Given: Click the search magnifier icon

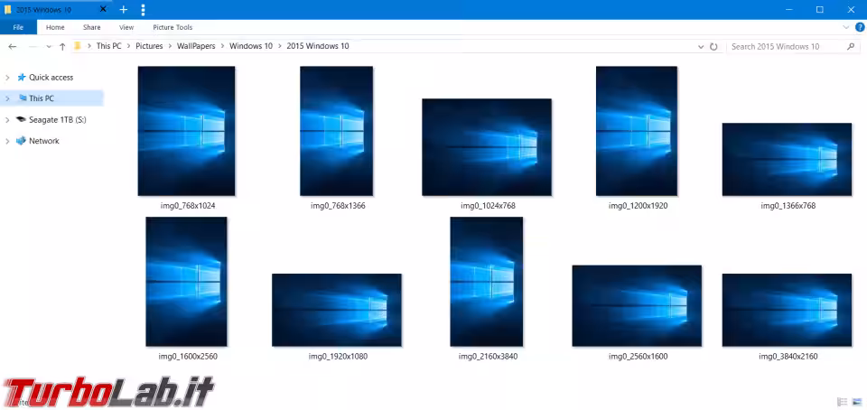Looking at the screenshot, I should [851, 46].
